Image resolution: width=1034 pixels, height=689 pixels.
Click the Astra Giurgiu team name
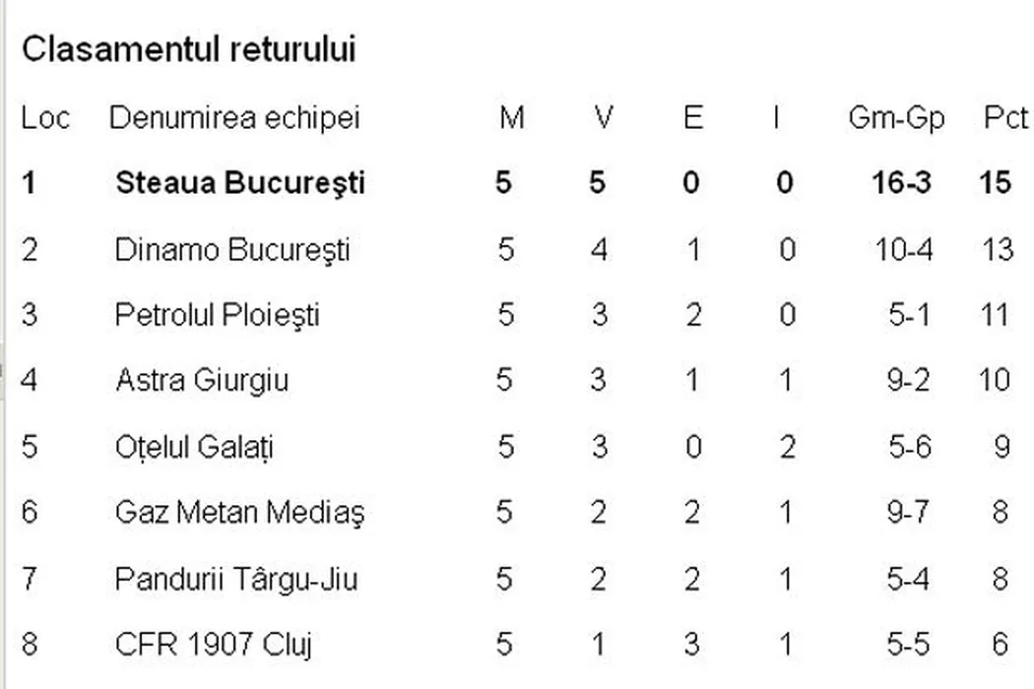click(x=202, y=380)
